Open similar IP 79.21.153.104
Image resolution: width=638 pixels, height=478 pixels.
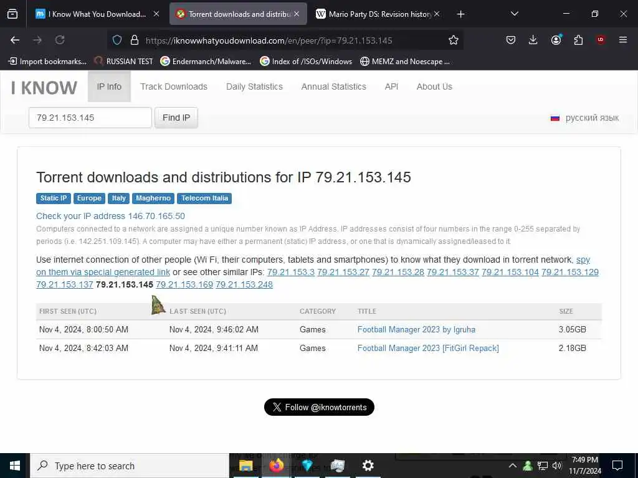(510, 272)
